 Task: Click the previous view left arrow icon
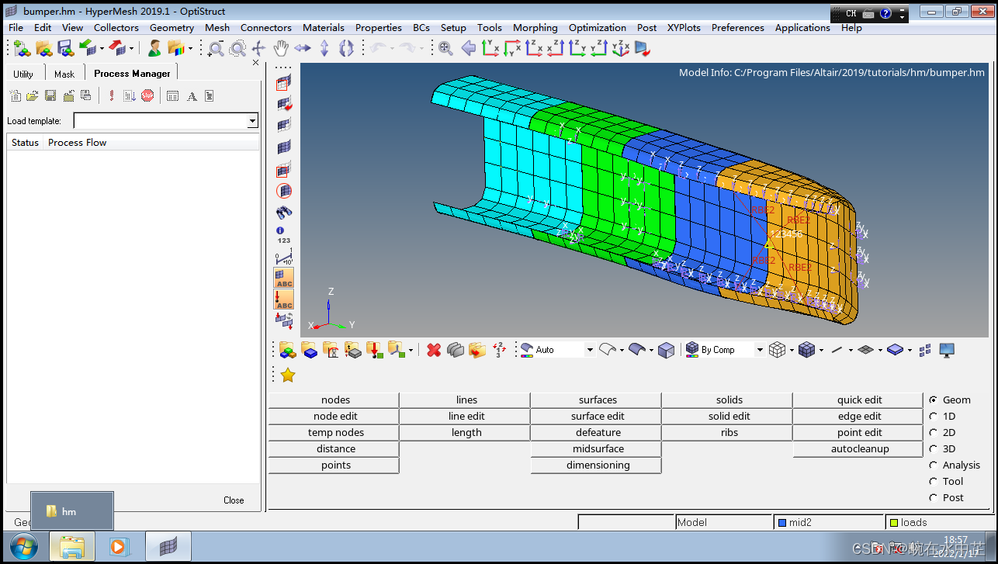click(469, 48)
